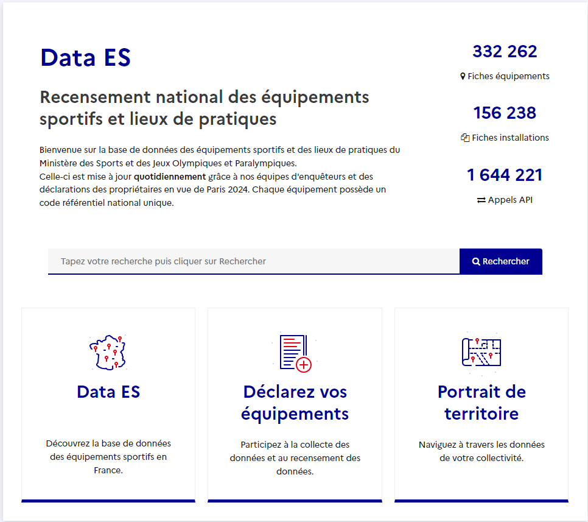Screen dimensions: 588x522
Task: Open the Déclarez vos équipements card title
Action: click(295, 403)
